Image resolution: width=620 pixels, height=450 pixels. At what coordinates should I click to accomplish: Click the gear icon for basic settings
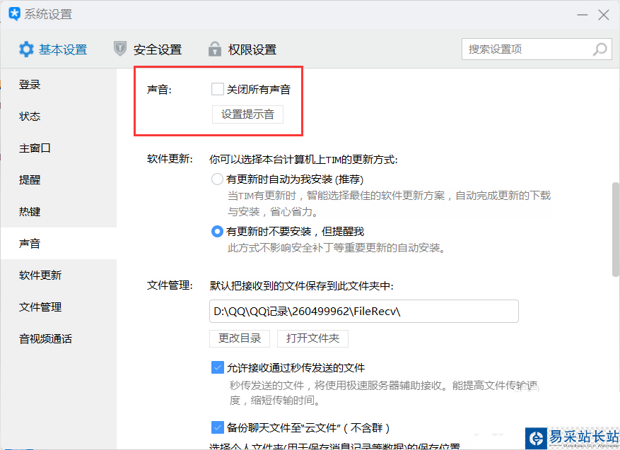point(26,49)
